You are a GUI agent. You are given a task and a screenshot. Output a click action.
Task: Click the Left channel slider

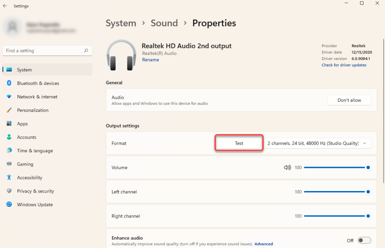coord(335,192)
